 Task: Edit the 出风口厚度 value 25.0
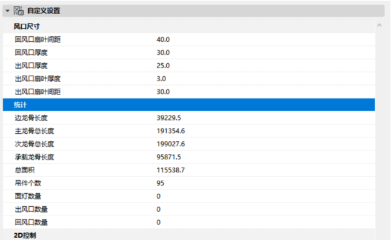coord(163,66)
